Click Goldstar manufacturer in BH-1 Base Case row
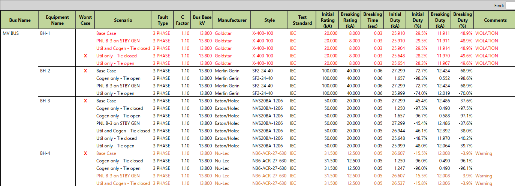The width and height of the screenshot is (515, 186). [223, 33]
